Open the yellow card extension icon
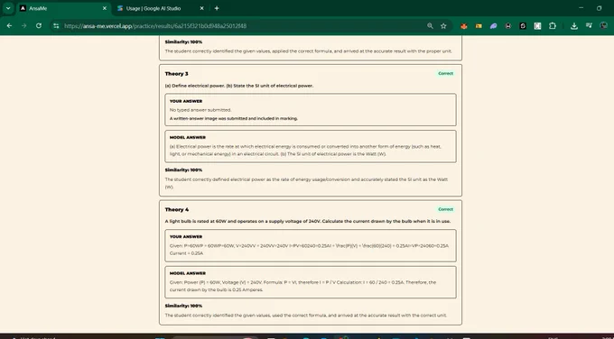The width and height of the screenshot is (614, 339). click(x=479, y=26)
